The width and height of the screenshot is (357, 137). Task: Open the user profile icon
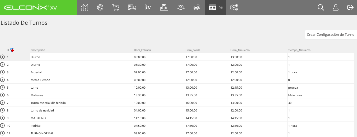(x=336, y=7)
